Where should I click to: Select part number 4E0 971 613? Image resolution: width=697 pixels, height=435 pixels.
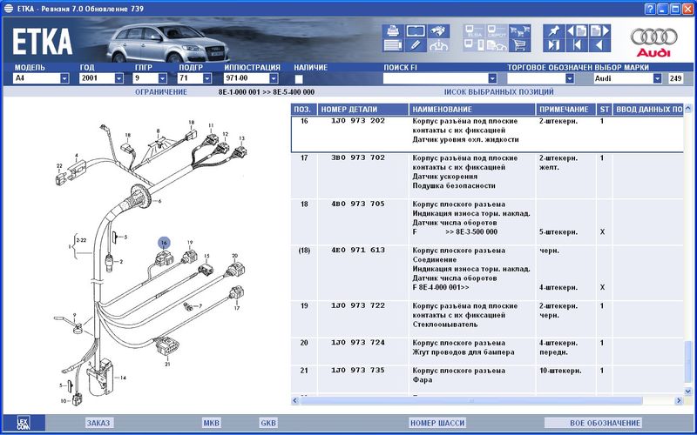358,250
